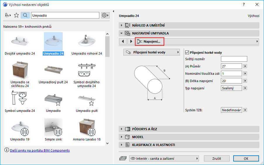Click the next page arrow in Nastavení umyvadla

131,41
